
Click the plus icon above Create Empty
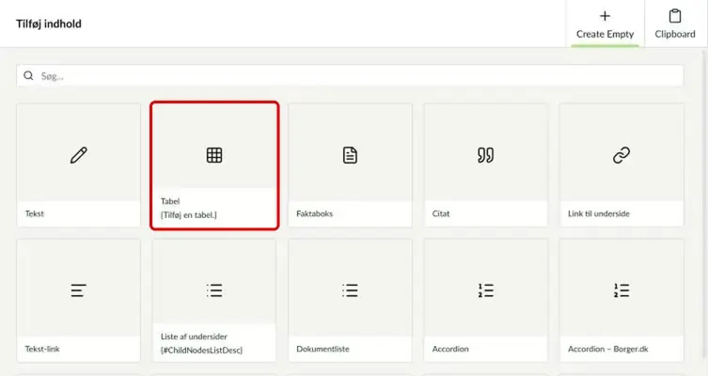pos(605,16)
